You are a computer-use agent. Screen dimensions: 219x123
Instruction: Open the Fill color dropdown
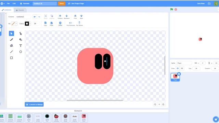coord(16,24)
